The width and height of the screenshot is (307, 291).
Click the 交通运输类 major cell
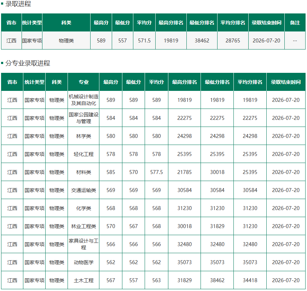[x=83, y=190]
